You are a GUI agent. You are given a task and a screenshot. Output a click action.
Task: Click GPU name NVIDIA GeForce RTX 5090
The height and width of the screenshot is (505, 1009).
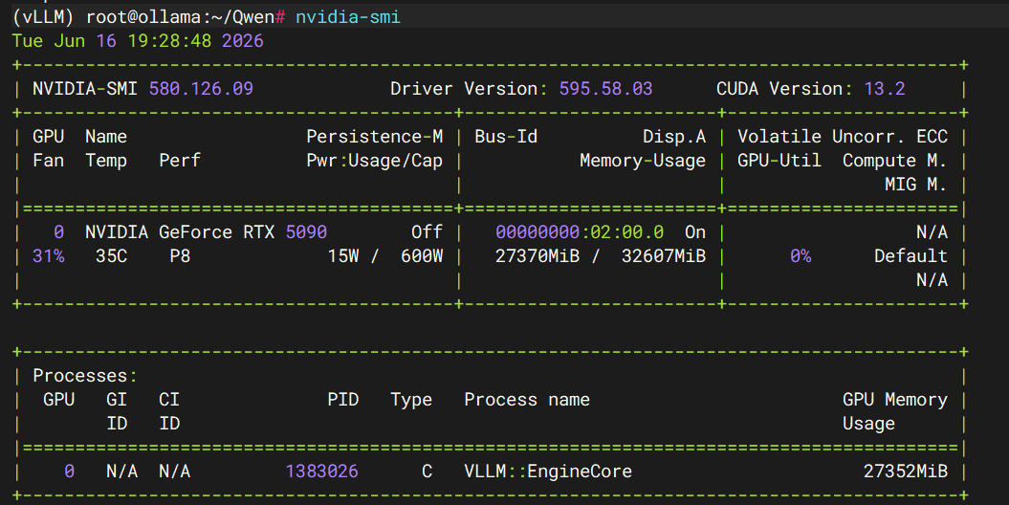(206, 232)
